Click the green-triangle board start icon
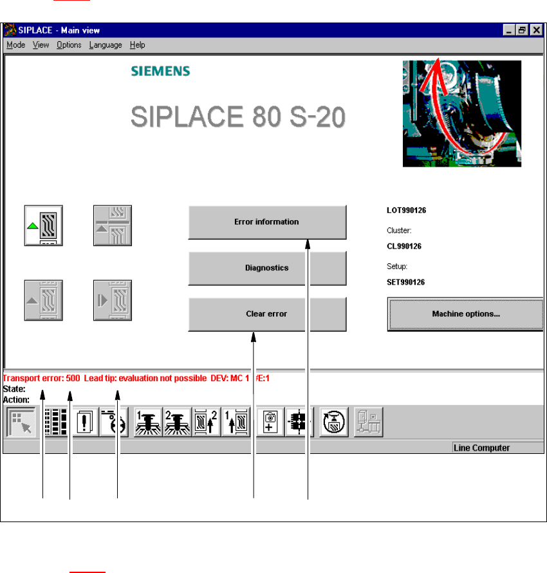Viewport: 547px width, 573px height. tap(44, 225)
